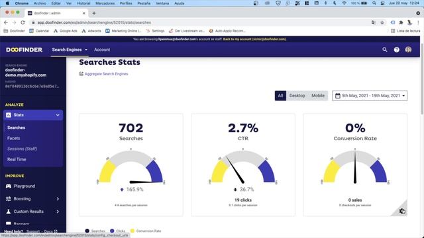The height and width of the screenshot is (238, 424).
Task: Toggle Searches series in chart legend
Action: [x=95, y=231]
